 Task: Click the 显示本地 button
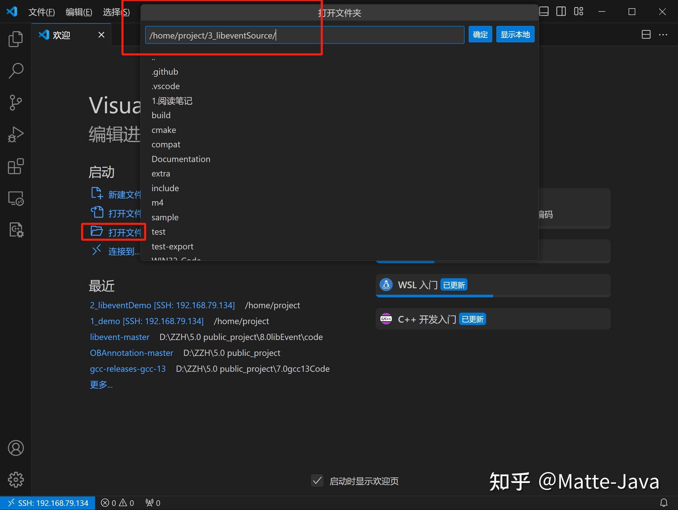click(x=515, y=34)
